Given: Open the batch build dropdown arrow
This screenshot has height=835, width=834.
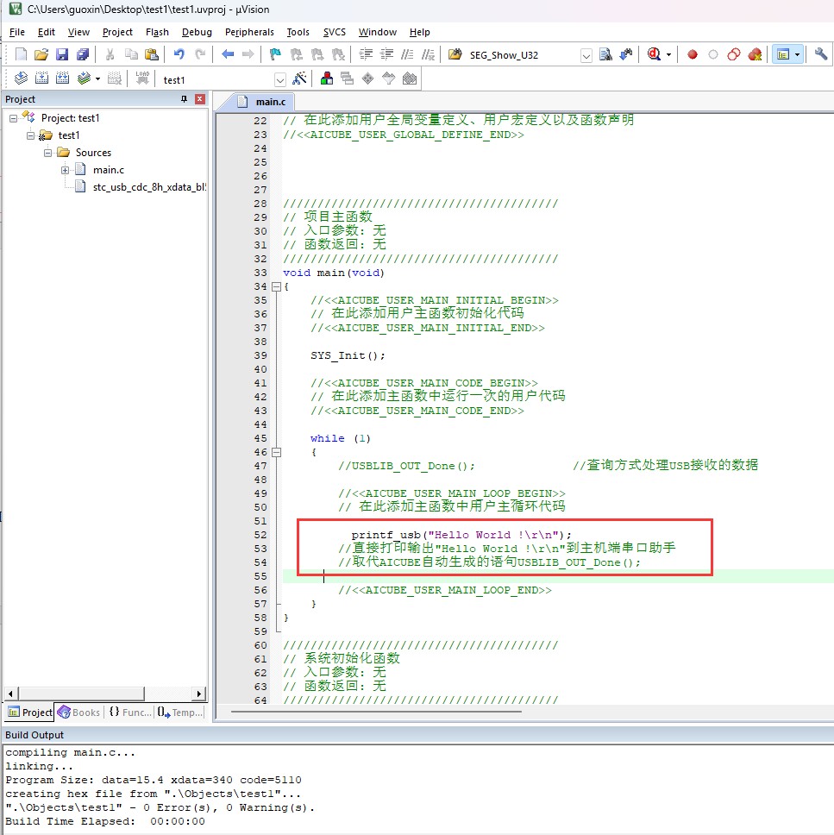Looking at the screenshot, I should [x=97, y=78].
